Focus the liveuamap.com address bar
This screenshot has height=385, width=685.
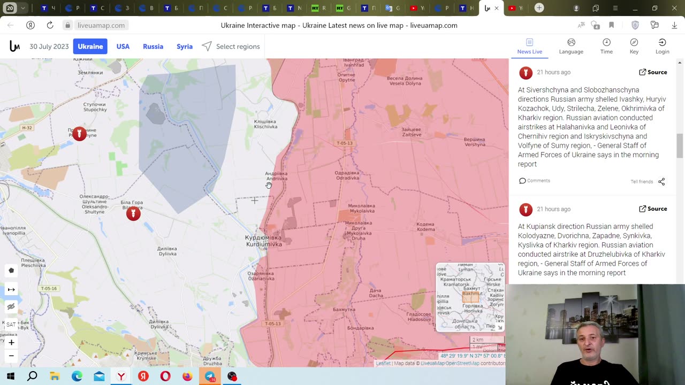(x=101, y=25)
